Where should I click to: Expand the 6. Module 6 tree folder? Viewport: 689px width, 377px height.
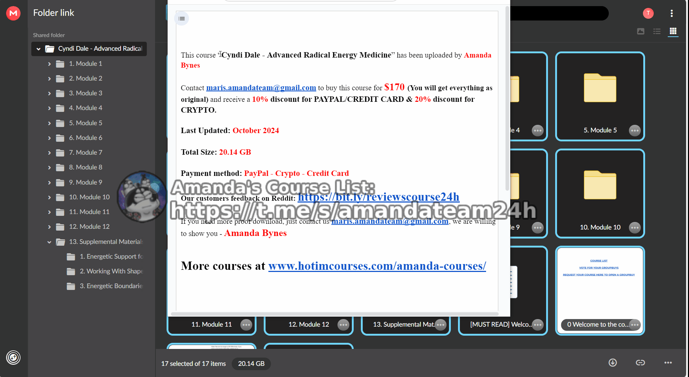49,138
